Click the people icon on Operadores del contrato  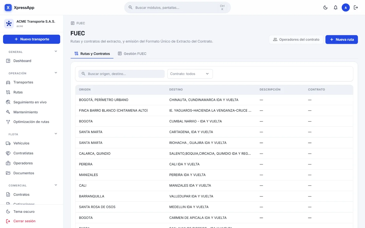[275, 40]
